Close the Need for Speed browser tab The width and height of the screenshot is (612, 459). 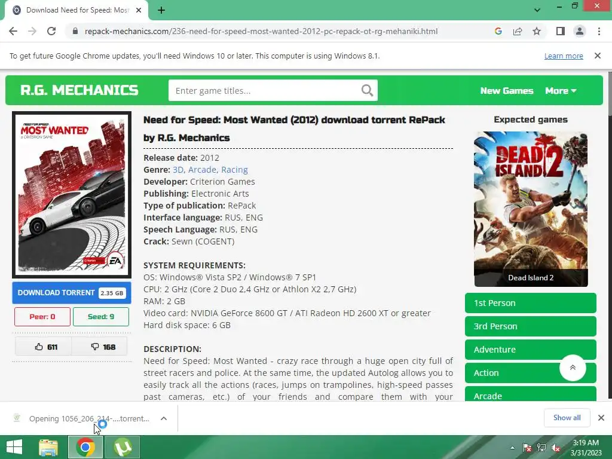pos(139,10)
